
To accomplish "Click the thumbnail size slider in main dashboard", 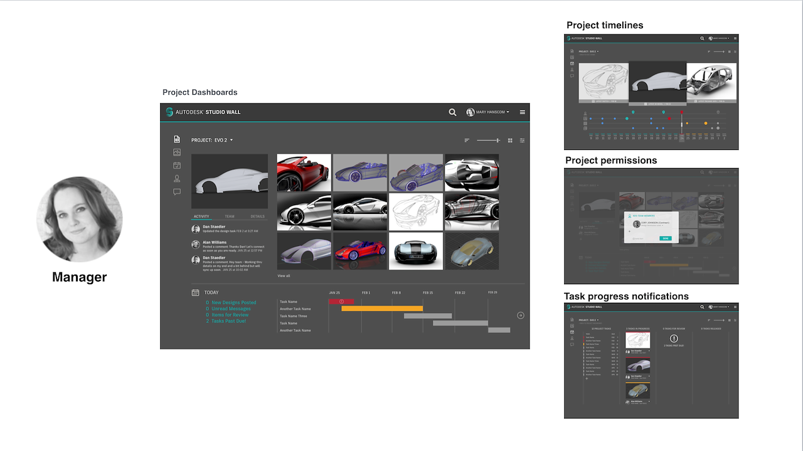I will tap(488, 141).
